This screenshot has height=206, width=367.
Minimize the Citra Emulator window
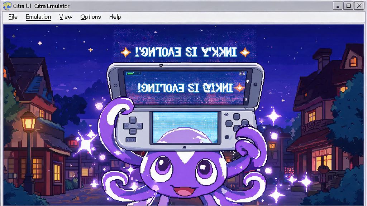[338, 6]
